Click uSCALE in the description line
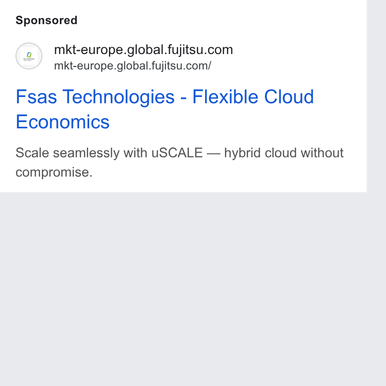 click(177, 153)
